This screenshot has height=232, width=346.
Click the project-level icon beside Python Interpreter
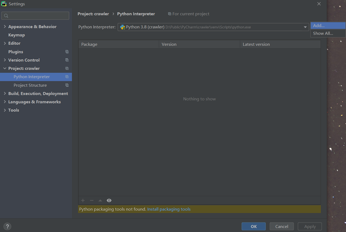point(67,77)
